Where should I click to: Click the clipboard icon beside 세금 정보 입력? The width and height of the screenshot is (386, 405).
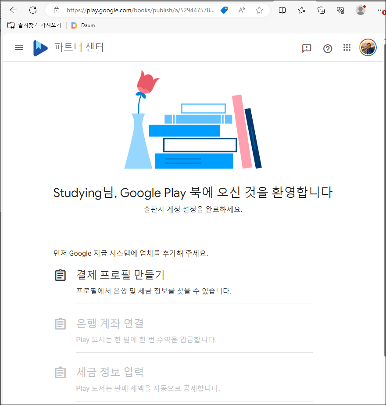coord(61,373)
